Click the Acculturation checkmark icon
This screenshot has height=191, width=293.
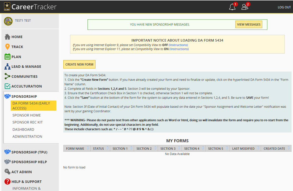(x=7, y=86)
